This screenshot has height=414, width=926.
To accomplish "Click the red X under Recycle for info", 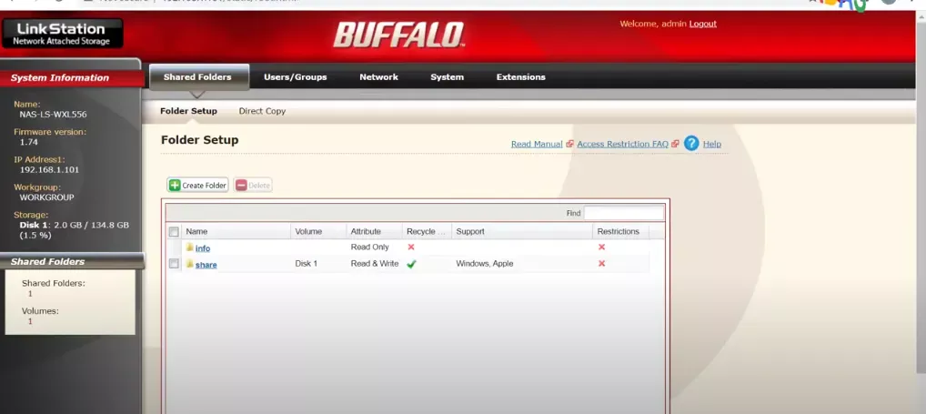I will coord(411,247).
